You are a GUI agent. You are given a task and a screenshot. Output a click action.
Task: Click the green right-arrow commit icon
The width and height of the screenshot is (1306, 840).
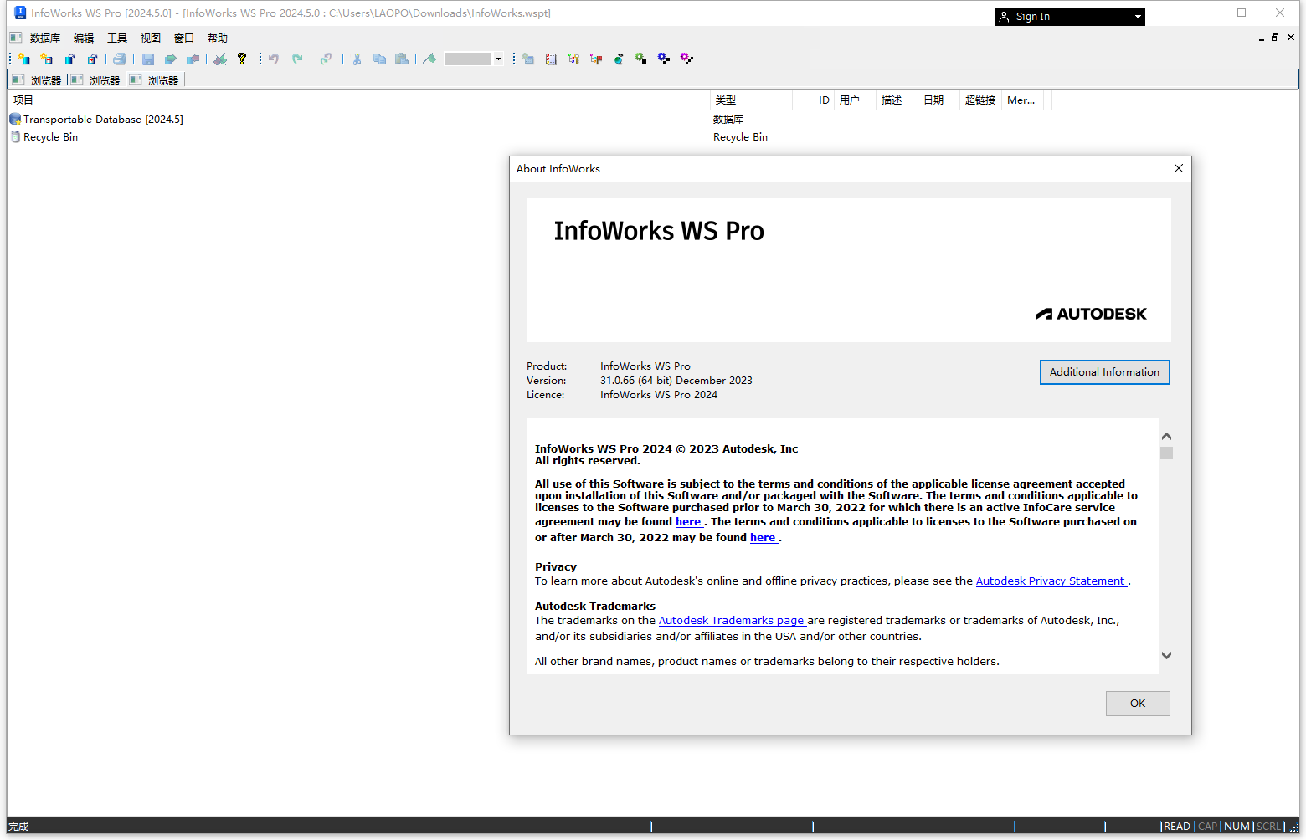171,59
